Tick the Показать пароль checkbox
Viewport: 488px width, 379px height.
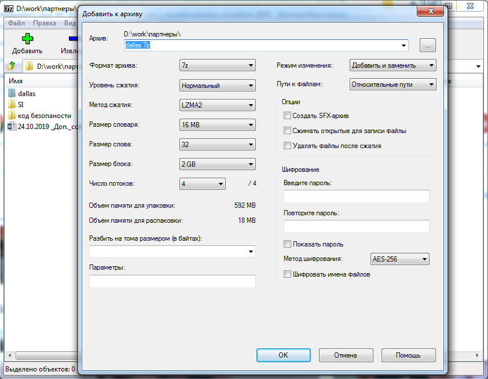[x=287, y=244]
